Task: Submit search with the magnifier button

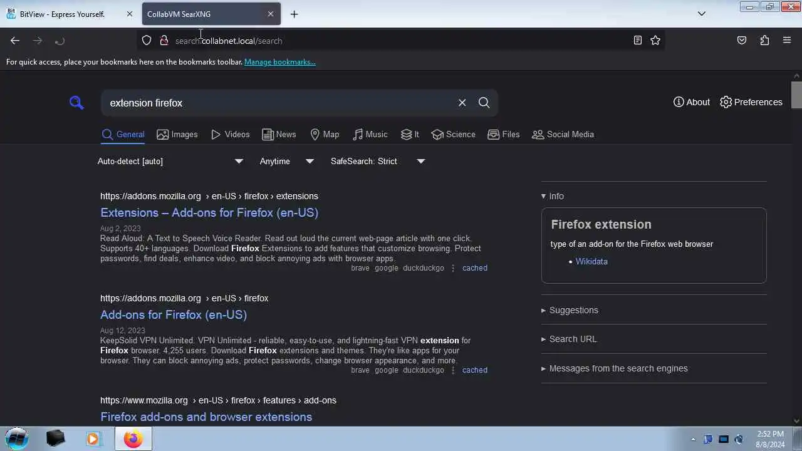Action: pyautogui.click(x=484, y=103)
